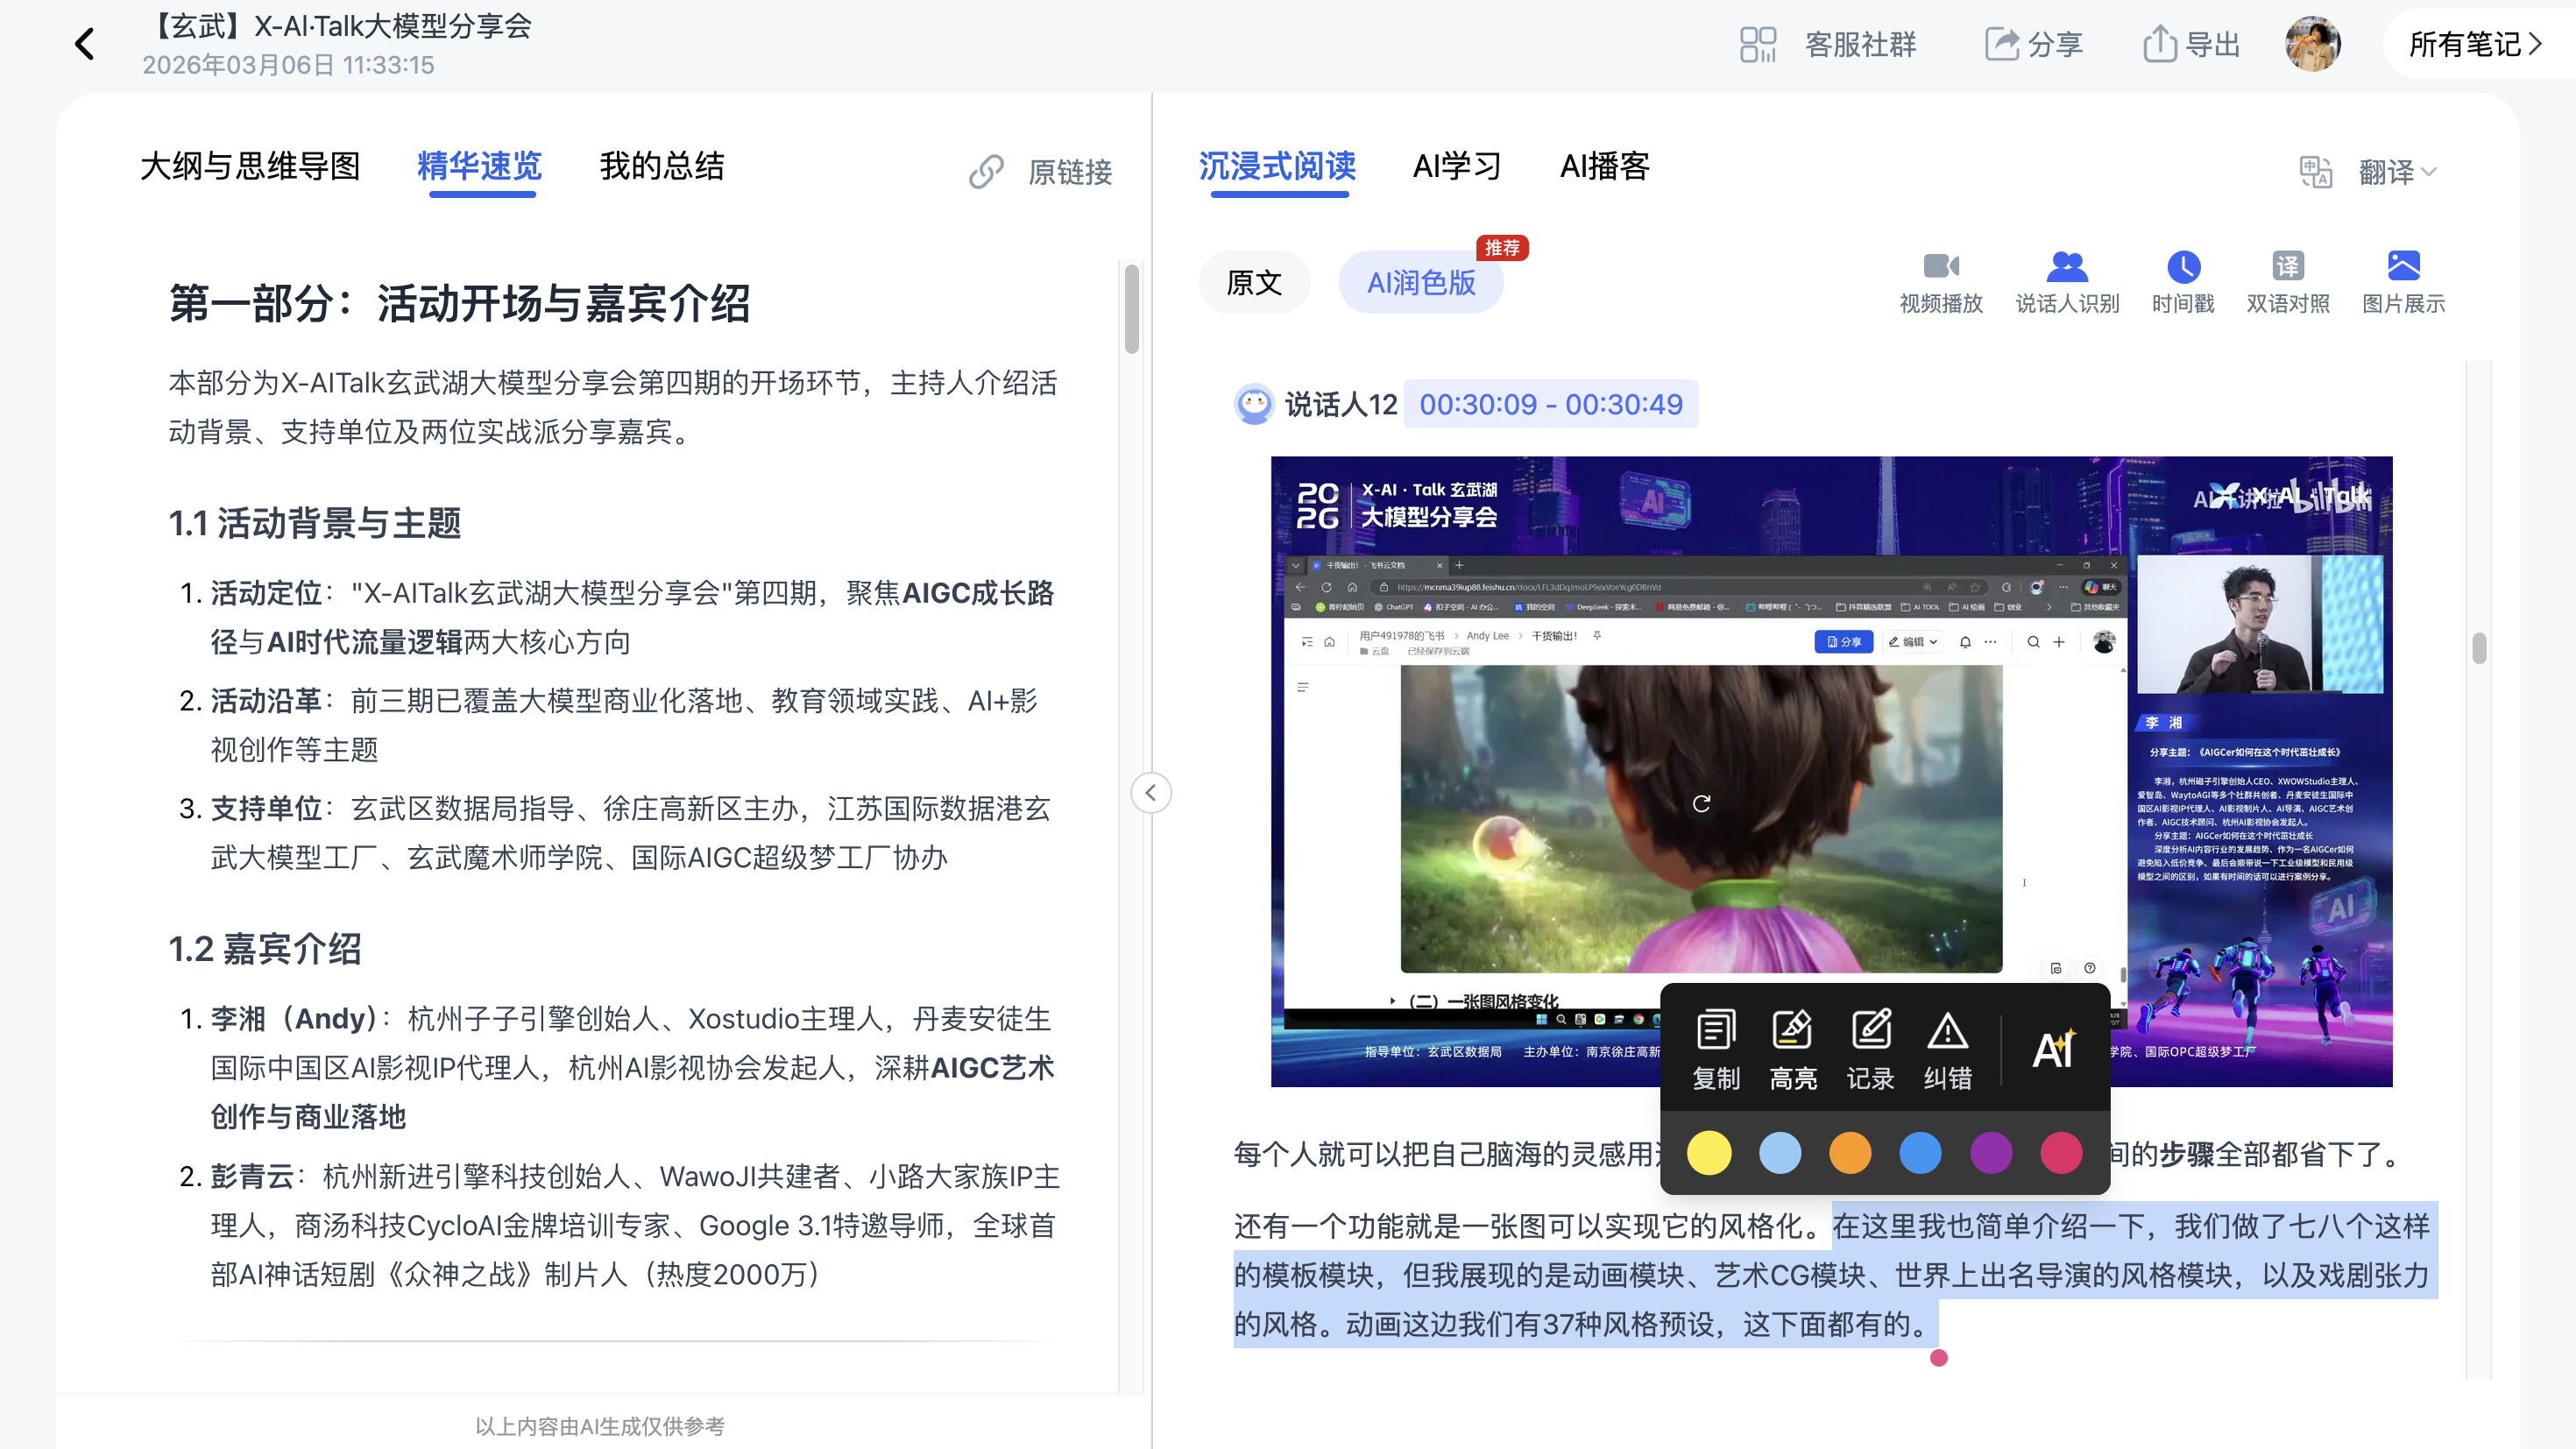Select the 精华速览 tab

point(479,166)
